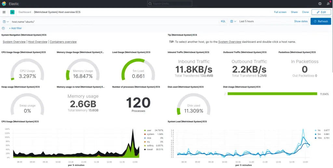Click the System Load chart panel title
333x168 pixels.
point(187,122)
